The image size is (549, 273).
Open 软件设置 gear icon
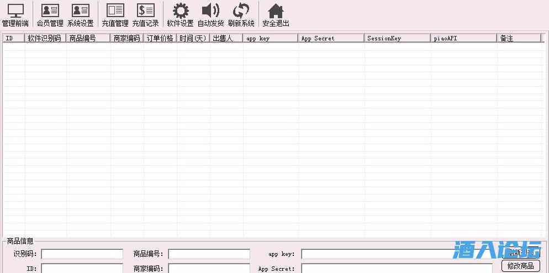180,15
